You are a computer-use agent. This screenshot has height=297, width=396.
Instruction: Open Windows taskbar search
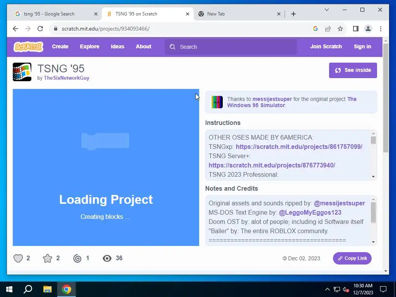point(28,289)
